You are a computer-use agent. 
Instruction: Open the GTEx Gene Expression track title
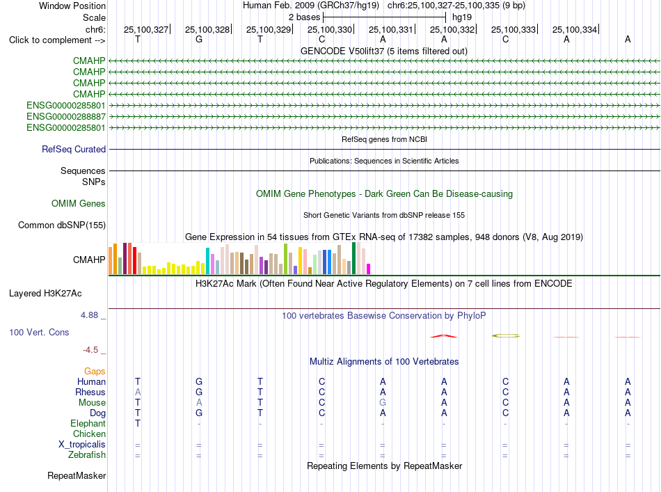384,237
